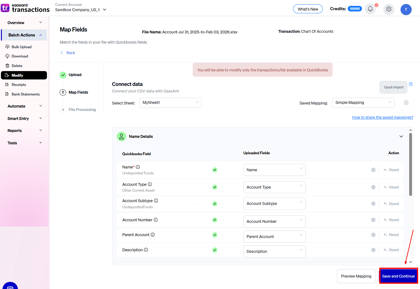Open the how to share saved mappings link
420x289 pixels.
point(383,117)
